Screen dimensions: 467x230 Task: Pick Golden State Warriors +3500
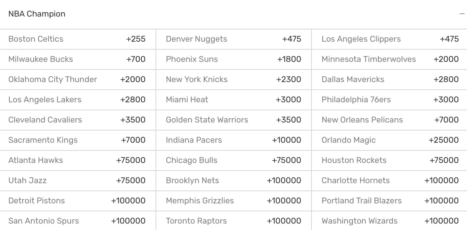click(x=233, y=120)
